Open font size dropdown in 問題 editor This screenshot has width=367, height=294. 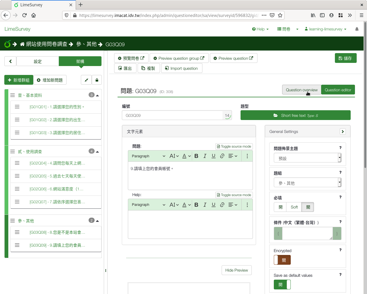[x=174, y=156]
